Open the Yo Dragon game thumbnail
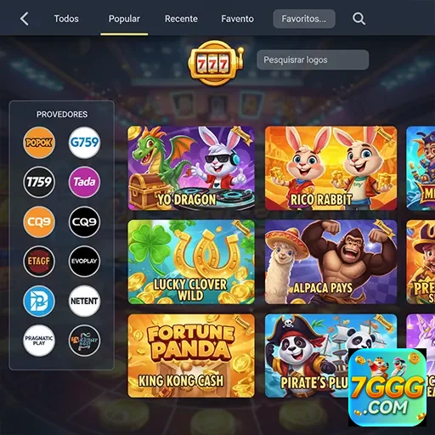The height and width of the screenshot is (435, 435). coord(191,168)
